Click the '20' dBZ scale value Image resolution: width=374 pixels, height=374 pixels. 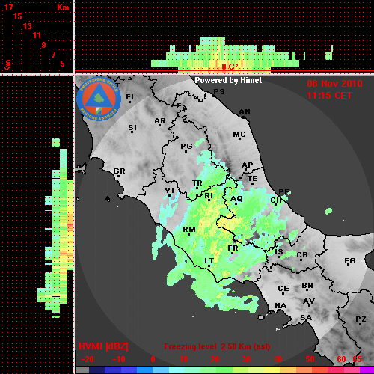(x=215, y=359)
